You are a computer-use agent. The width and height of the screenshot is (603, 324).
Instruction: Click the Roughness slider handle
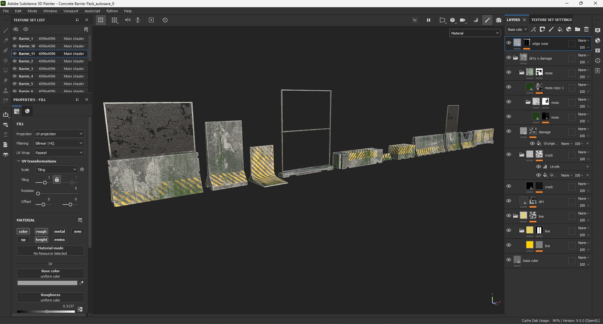[47, 311]
